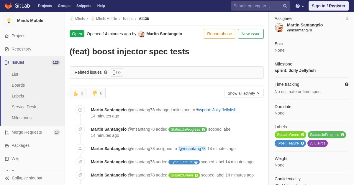Open Help in the top navbar
The height and width of the screenshot is (185, 354).
tap(101, 6)
